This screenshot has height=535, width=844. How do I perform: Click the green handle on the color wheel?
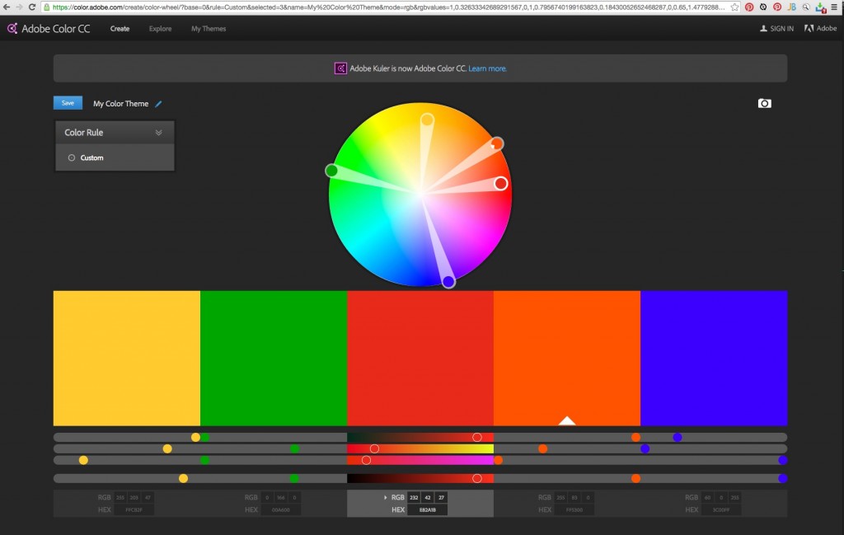[331, 171]
